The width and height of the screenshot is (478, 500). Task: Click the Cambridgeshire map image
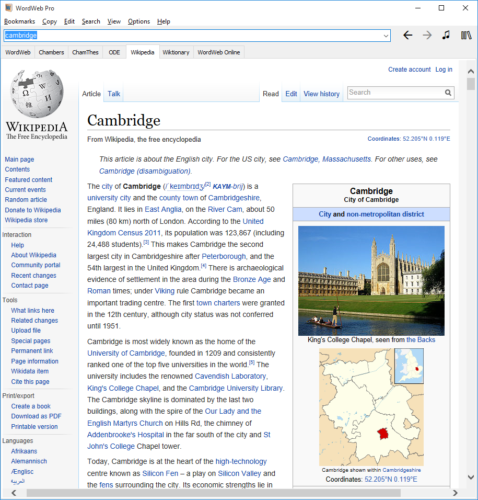coord(371,407)
